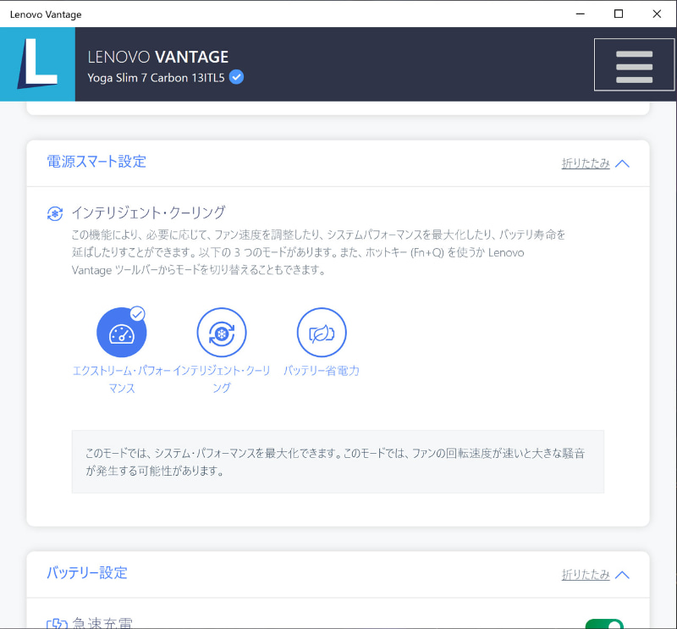Click the 折りたたみ link in 電源スマート設定
Image resolution: width=677 pixels, height=629 pixels.
tap(585, 163)
